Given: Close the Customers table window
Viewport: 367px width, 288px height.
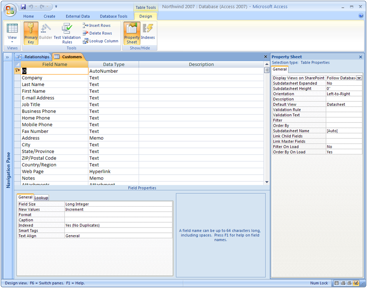Looking at the screenshot, I should [x=265, y=57].
